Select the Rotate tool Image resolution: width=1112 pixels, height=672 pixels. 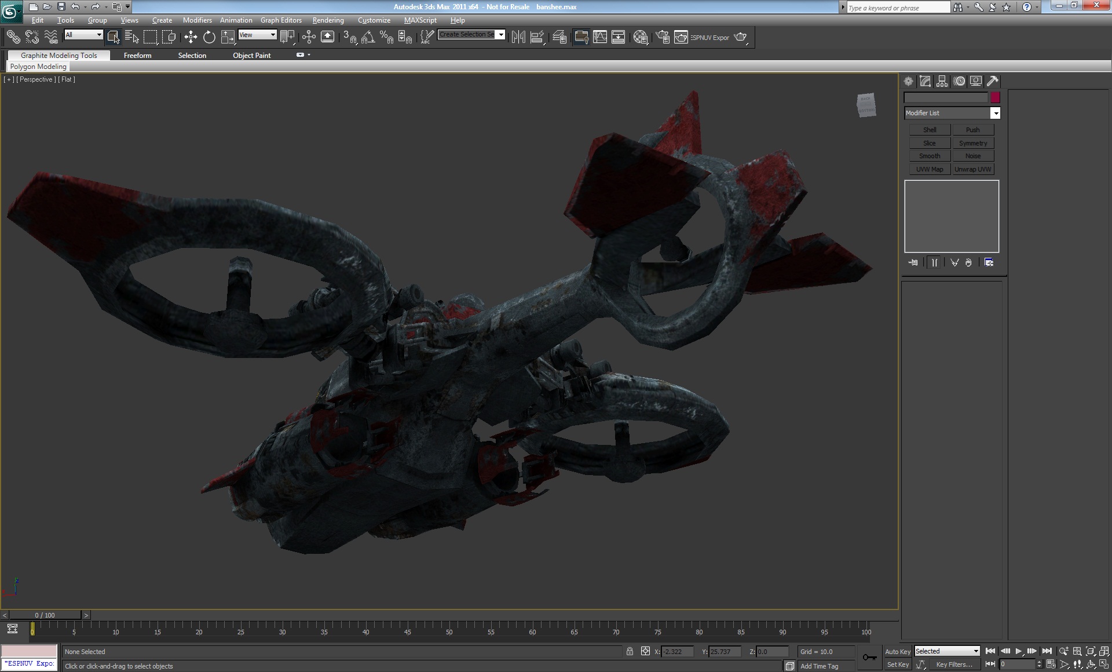coord(209,37)
